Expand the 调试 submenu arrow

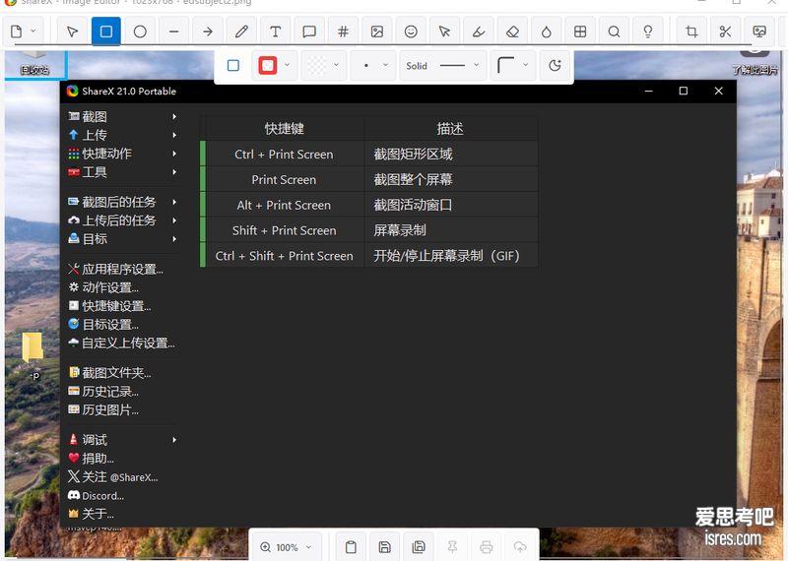174,440
